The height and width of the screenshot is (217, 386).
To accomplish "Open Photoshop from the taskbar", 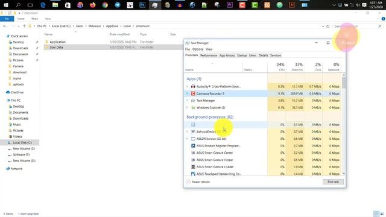I will point(142,5).
